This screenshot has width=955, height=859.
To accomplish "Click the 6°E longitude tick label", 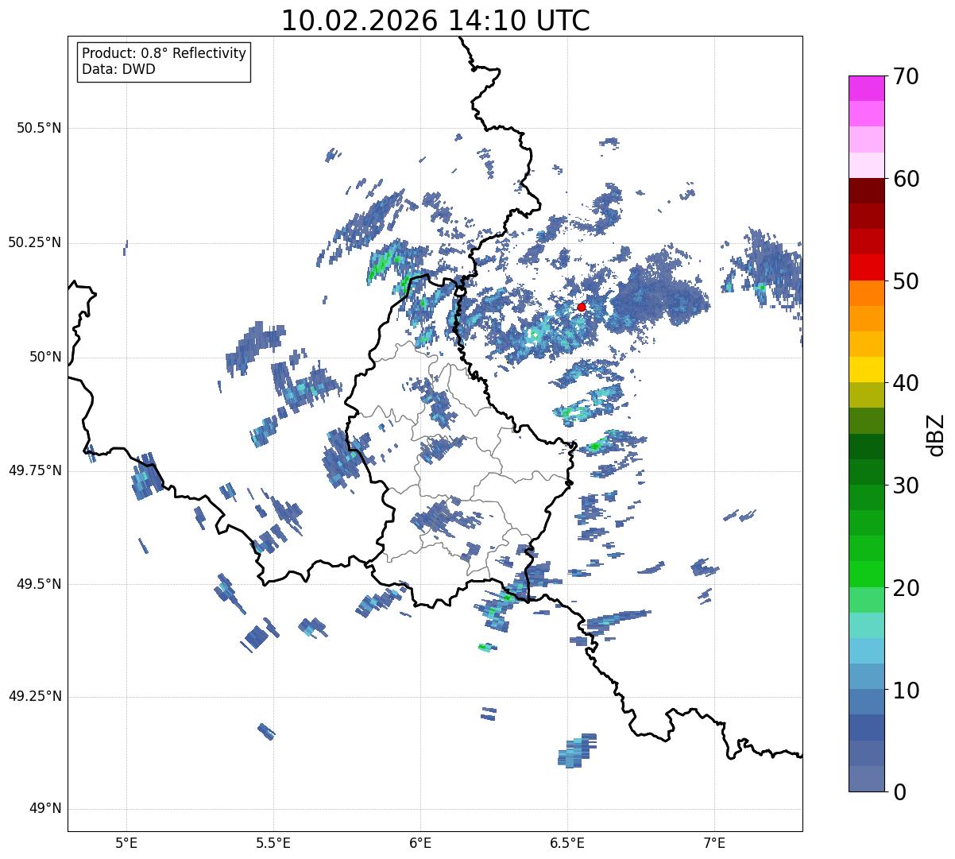I will click(420, 842).
